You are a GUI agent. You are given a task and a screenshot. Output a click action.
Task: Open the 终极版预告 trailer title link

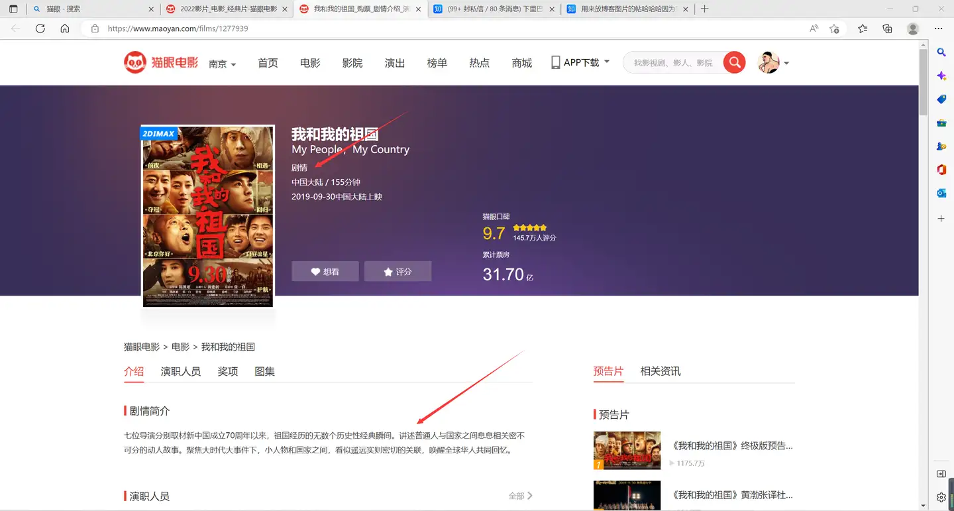coord(733,445)
